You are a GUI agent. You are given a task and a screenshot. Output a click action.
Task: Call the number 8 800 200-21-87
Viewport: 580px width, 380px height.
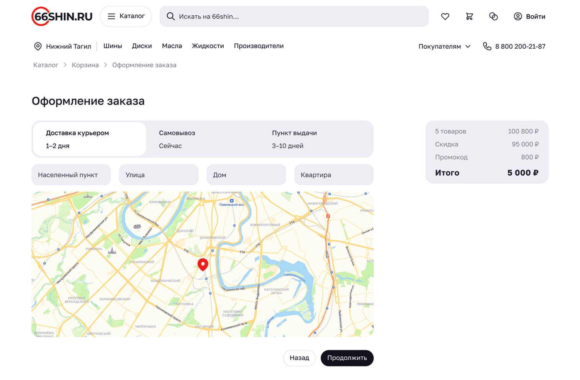[x=520, y=46]
